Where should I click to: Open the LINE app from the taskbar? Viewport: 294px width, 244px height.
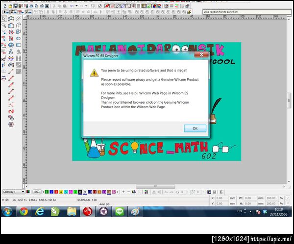click(119, 211)
